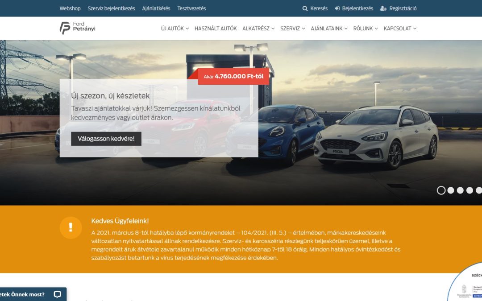Select the second carousel slide dot
This screenshot has height=301, width=482.
[451, 190]
